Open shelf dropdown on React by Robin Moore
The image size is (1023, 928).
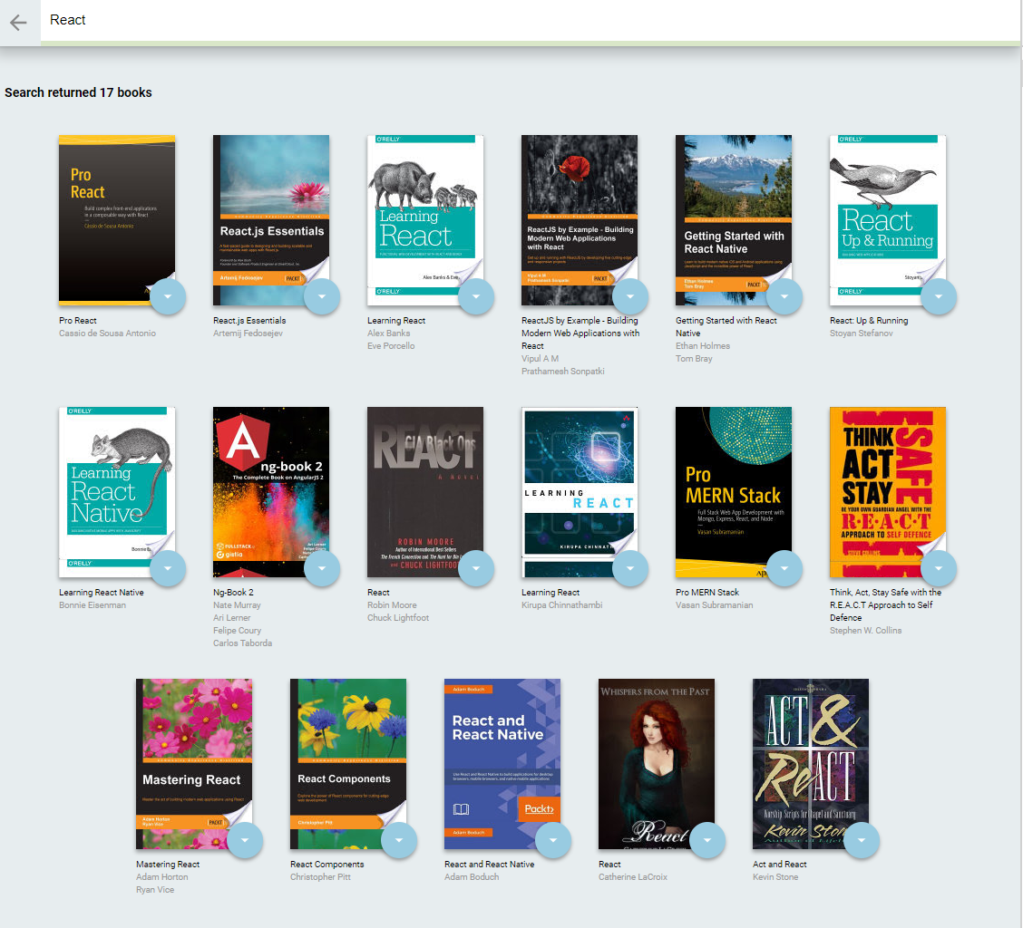[x=476, y=568]
